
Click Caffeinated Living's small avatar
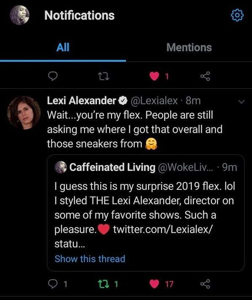pyautogui.click(x=61, y=167)
